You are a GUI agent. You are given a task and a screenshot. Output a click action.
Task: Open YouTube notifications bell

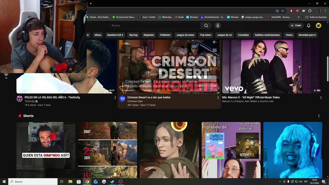[309, 25]
